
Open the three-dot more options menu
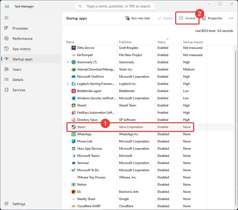[x=231, y=18]
